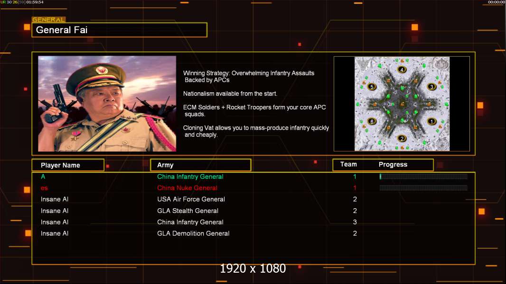The height and width of the screenshot is (284, 506).
Task: Click the 'ECM Soldiers + Rocket Troopers' text
Action: pos(254,111)
